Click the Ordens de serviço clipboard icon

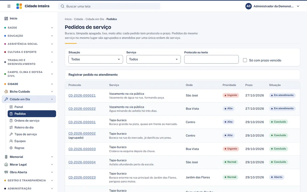11,121
